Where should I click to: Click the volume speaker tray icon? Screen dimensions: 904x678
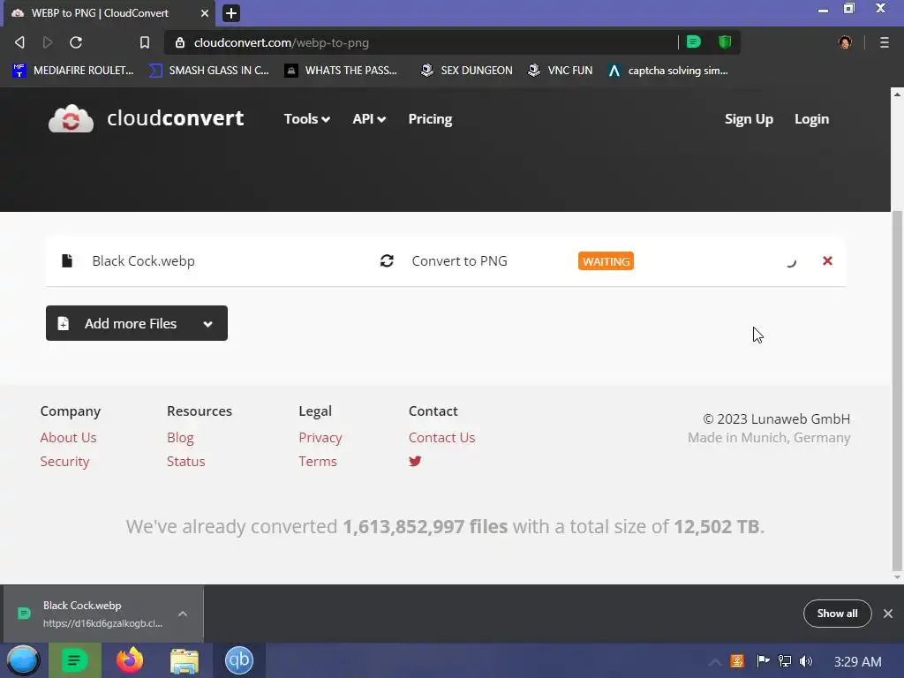806,661
